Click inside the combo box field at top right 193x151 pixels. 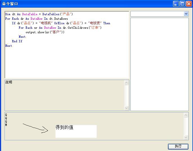pos(157,14)
